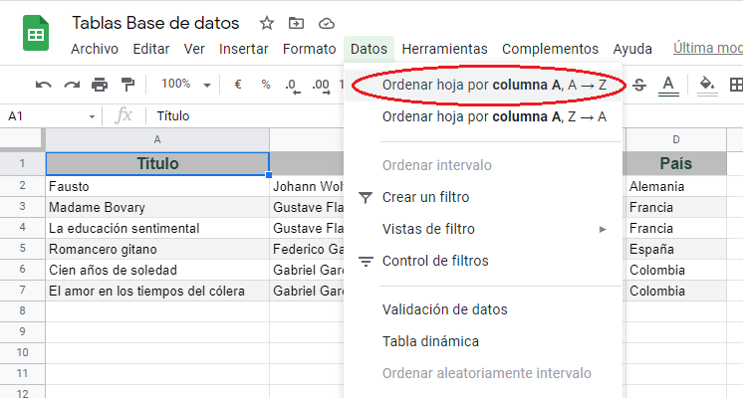Viewport: 745px width, 398px height.
Task: Format as currency with euro button
Action: pyautogui.click(x=238, y=85)
